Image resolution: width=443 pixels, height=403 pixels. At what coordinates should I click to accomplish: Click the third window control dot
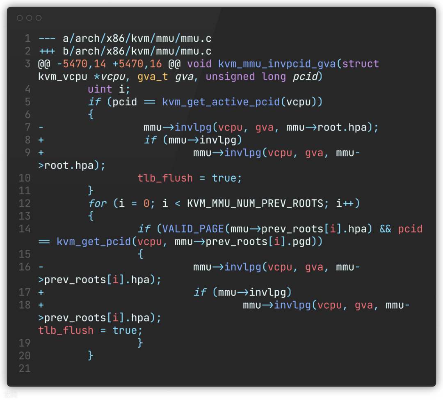point(39,18)
